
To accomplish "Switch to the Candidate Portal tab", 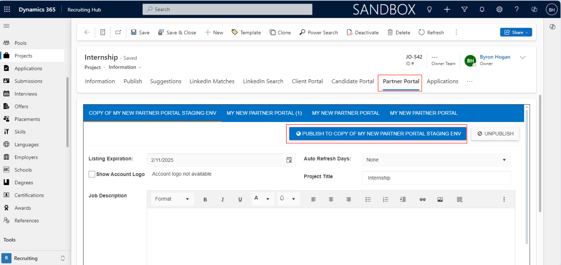I will tap(353, 82).
